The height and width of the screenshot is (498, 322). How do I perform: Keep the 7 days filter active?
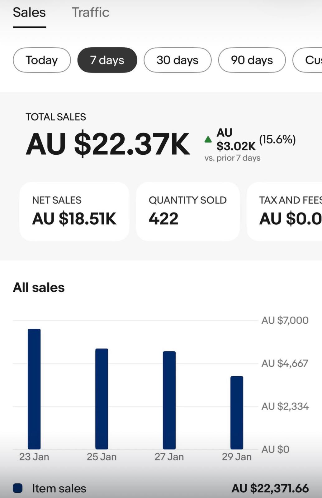coord(107,60)
